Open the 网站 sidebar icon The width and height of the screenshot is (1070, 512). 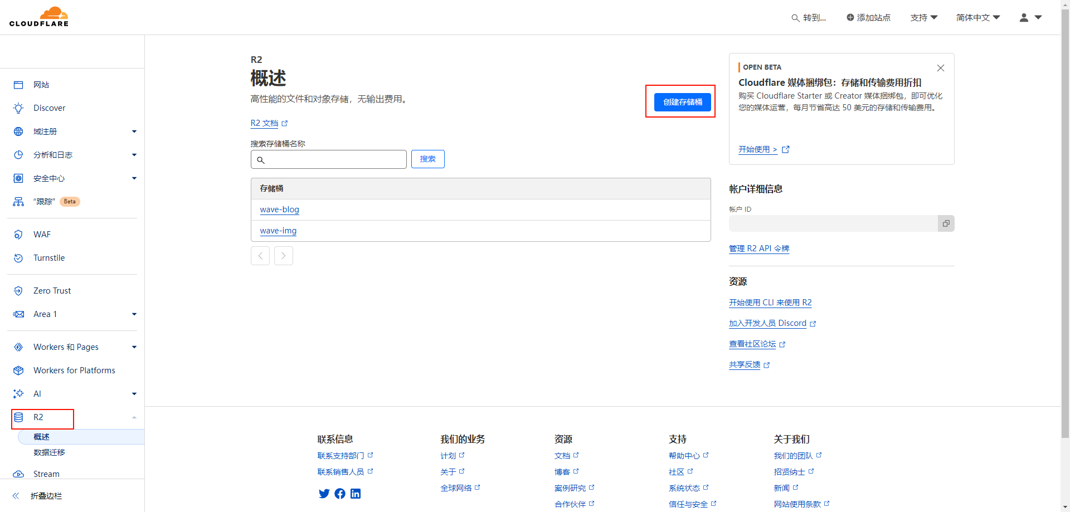pos(18,85)
